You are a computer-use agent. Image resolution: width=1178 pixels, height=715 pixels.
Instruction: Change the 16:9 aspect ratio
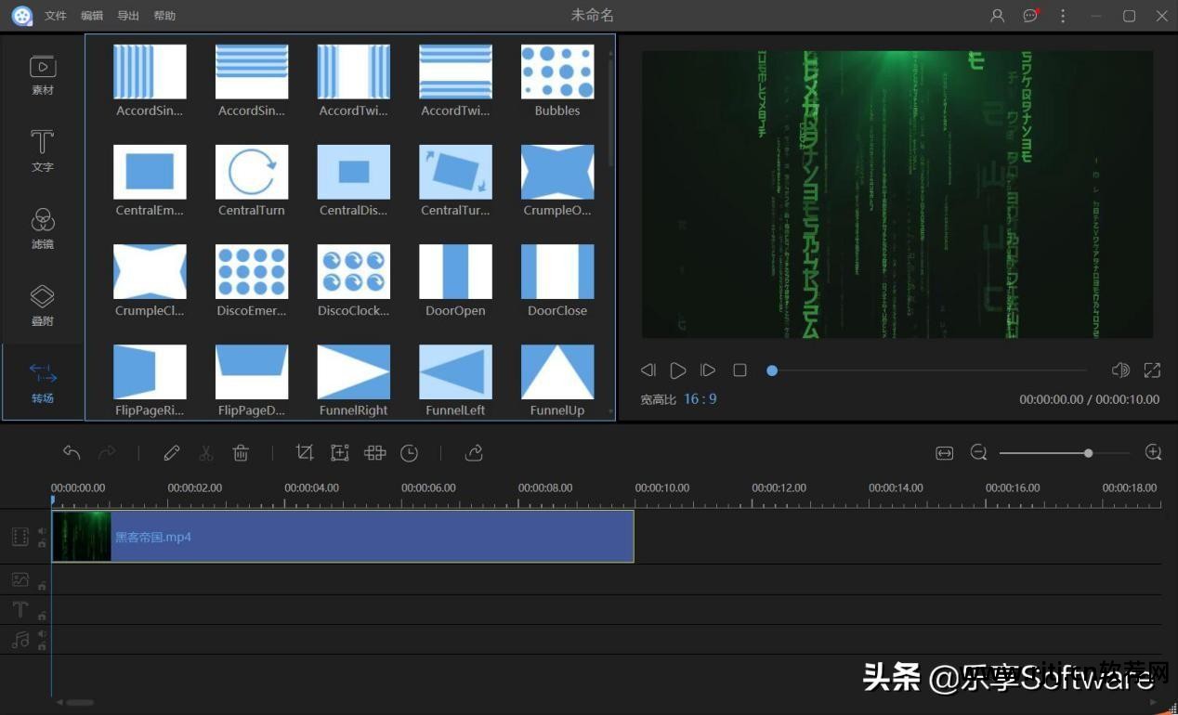pos(700,399)
